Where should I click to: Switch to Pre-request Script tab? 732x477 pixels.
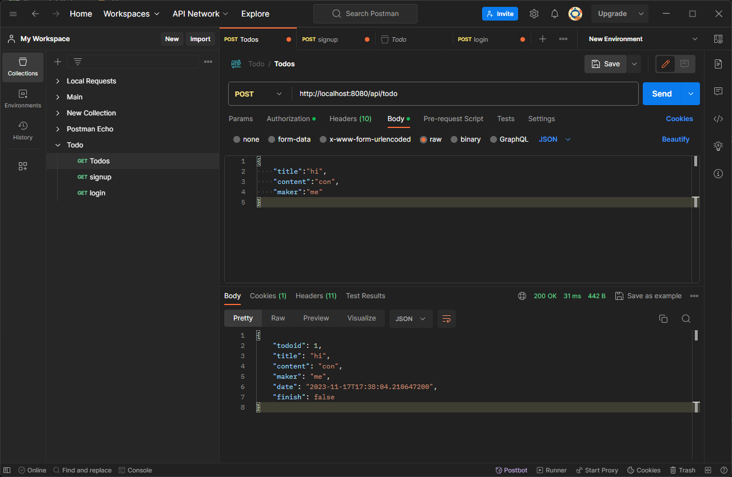[x=453, y=119]
